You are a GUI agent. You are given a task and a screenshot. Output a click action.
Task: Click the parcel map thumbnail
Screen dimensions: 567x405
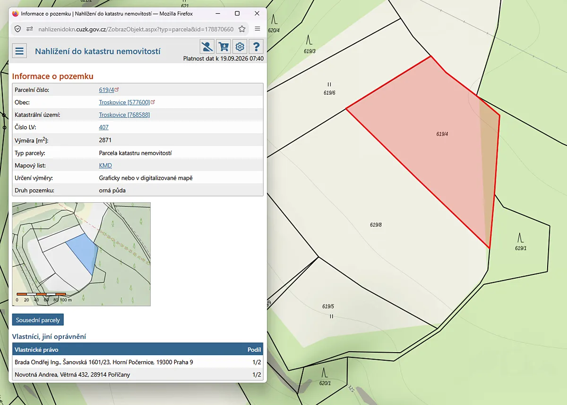click(x=81, y=254)
